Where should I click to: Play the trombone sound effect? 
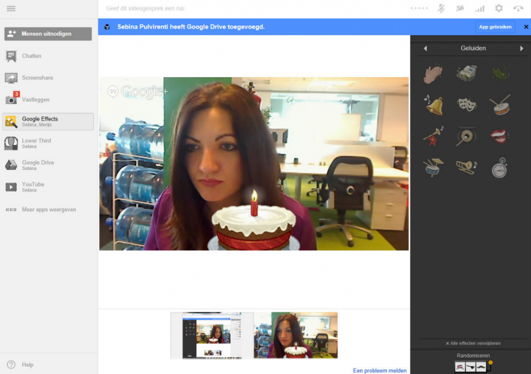point(466,167)
